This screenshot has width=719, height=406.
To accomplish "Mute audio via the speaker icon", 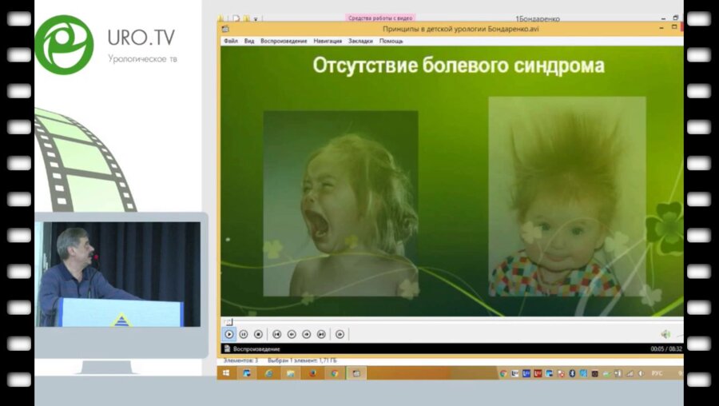I will pos(665,334).
